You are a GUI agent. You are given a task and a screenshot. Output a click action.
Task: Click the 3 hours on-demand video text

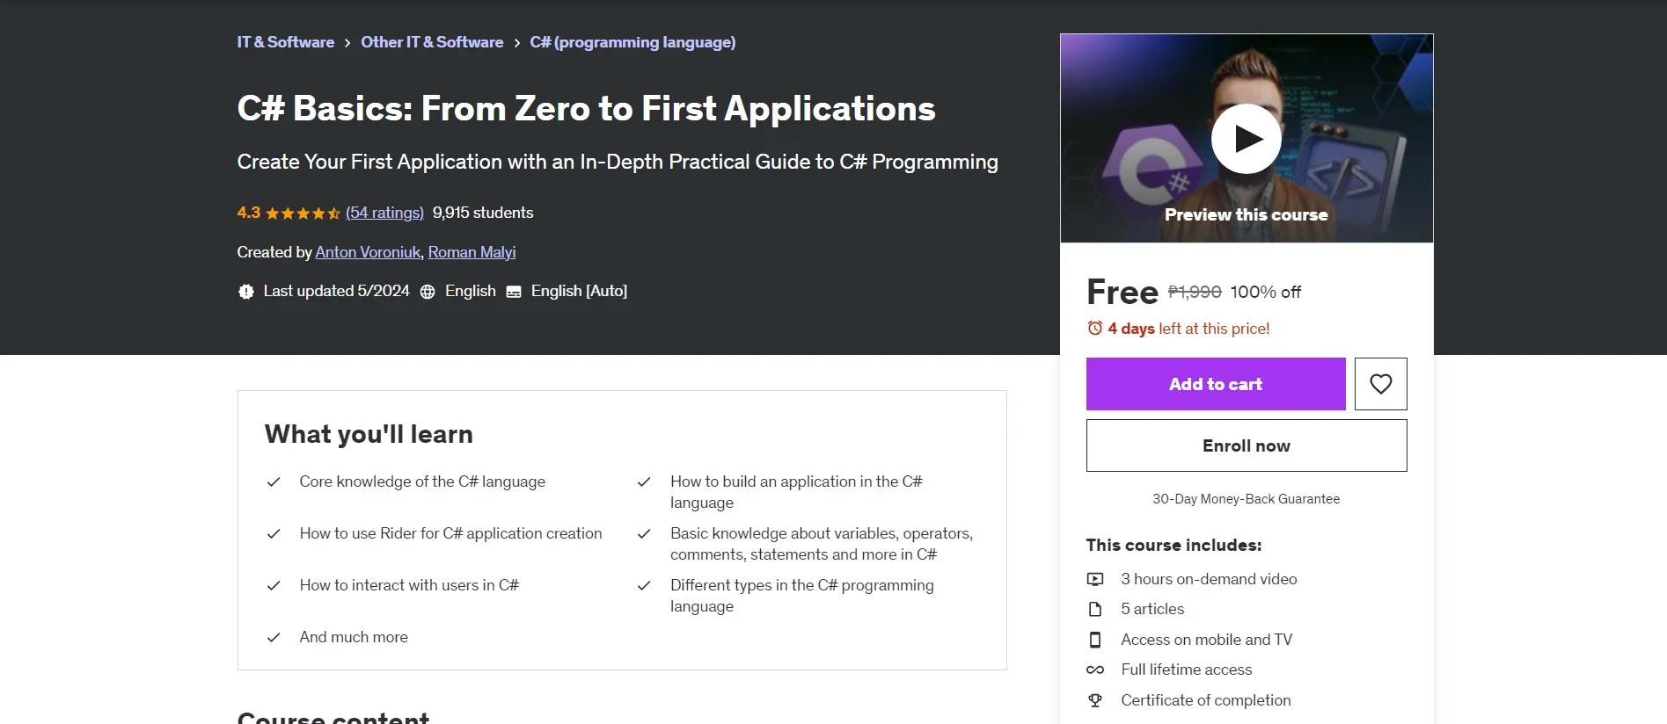click(1209, 579)
